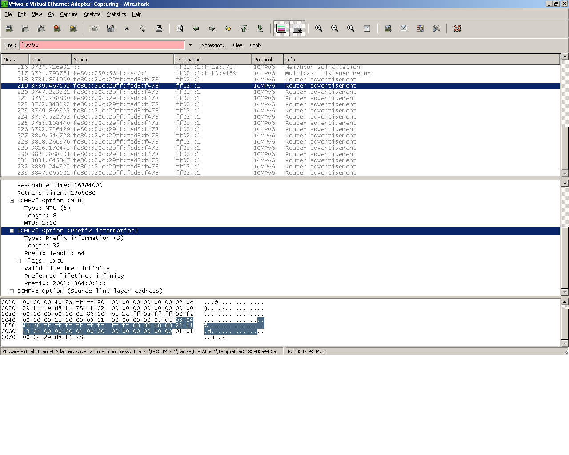Jump to the last packet
Screen dimensions: 569x455
(x=260, y=28)
